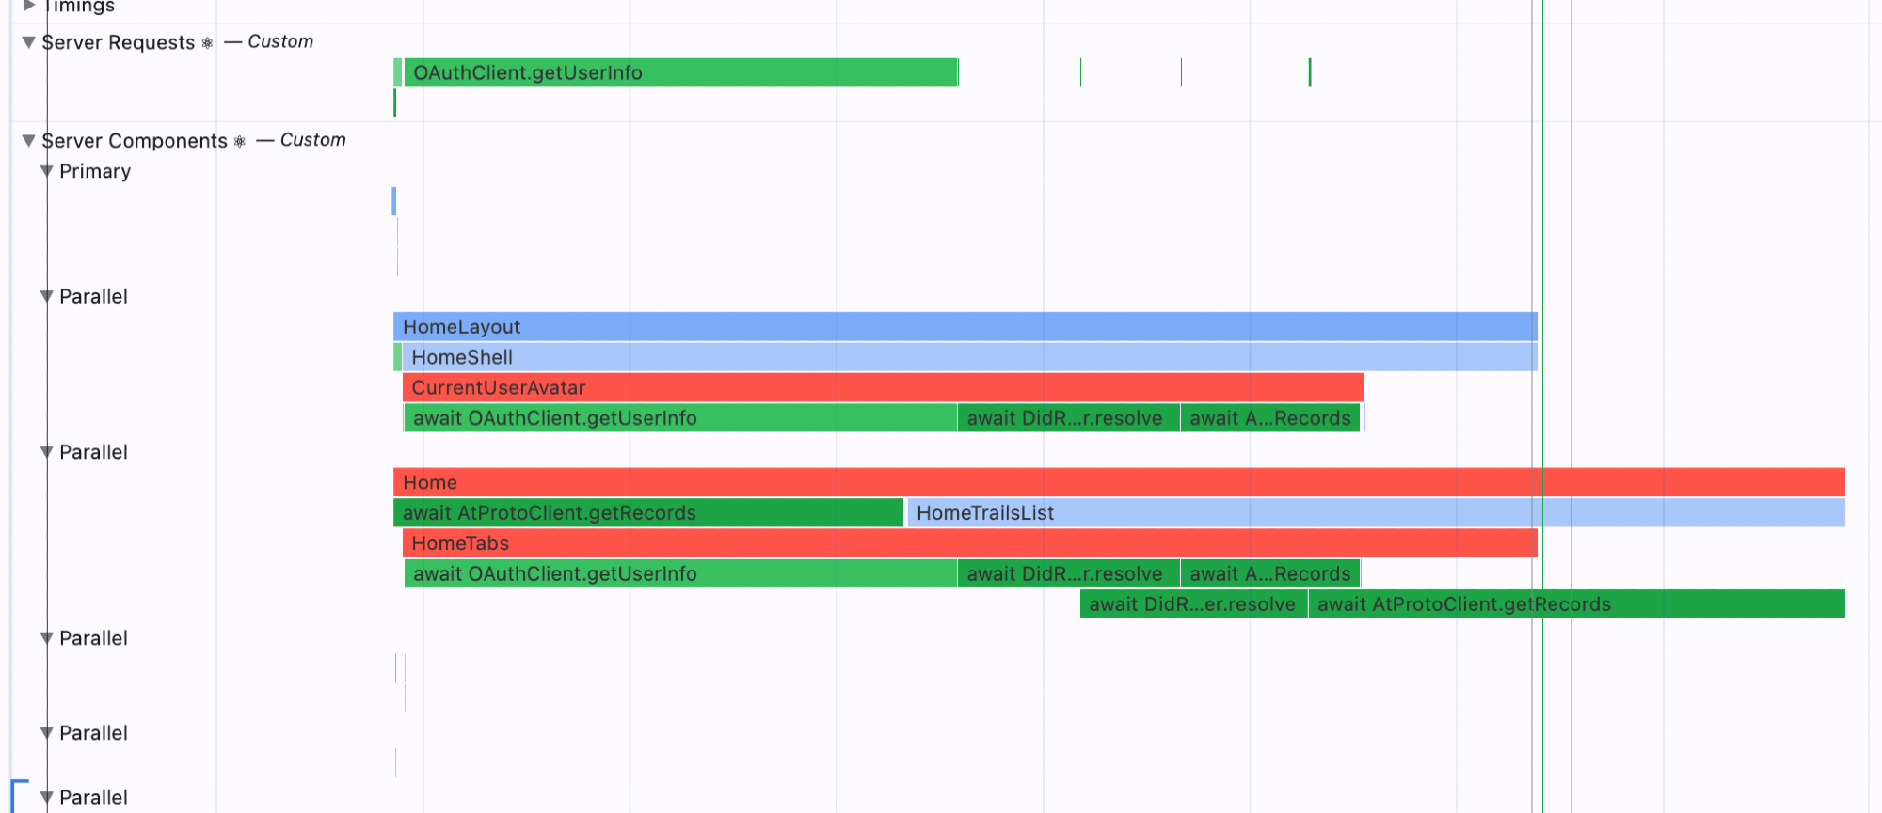Select OAuthClient.getUserInfo bar in Server Requests
Image resolution: width=1882 pixels, height=813 pixels.
pyautogui.click(x=679, y=72)
